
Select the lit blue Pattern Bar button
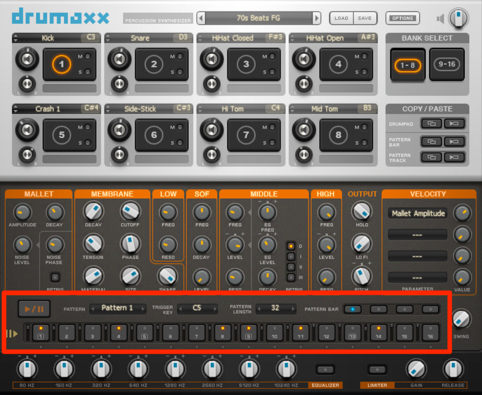click(x=353, y=309)
